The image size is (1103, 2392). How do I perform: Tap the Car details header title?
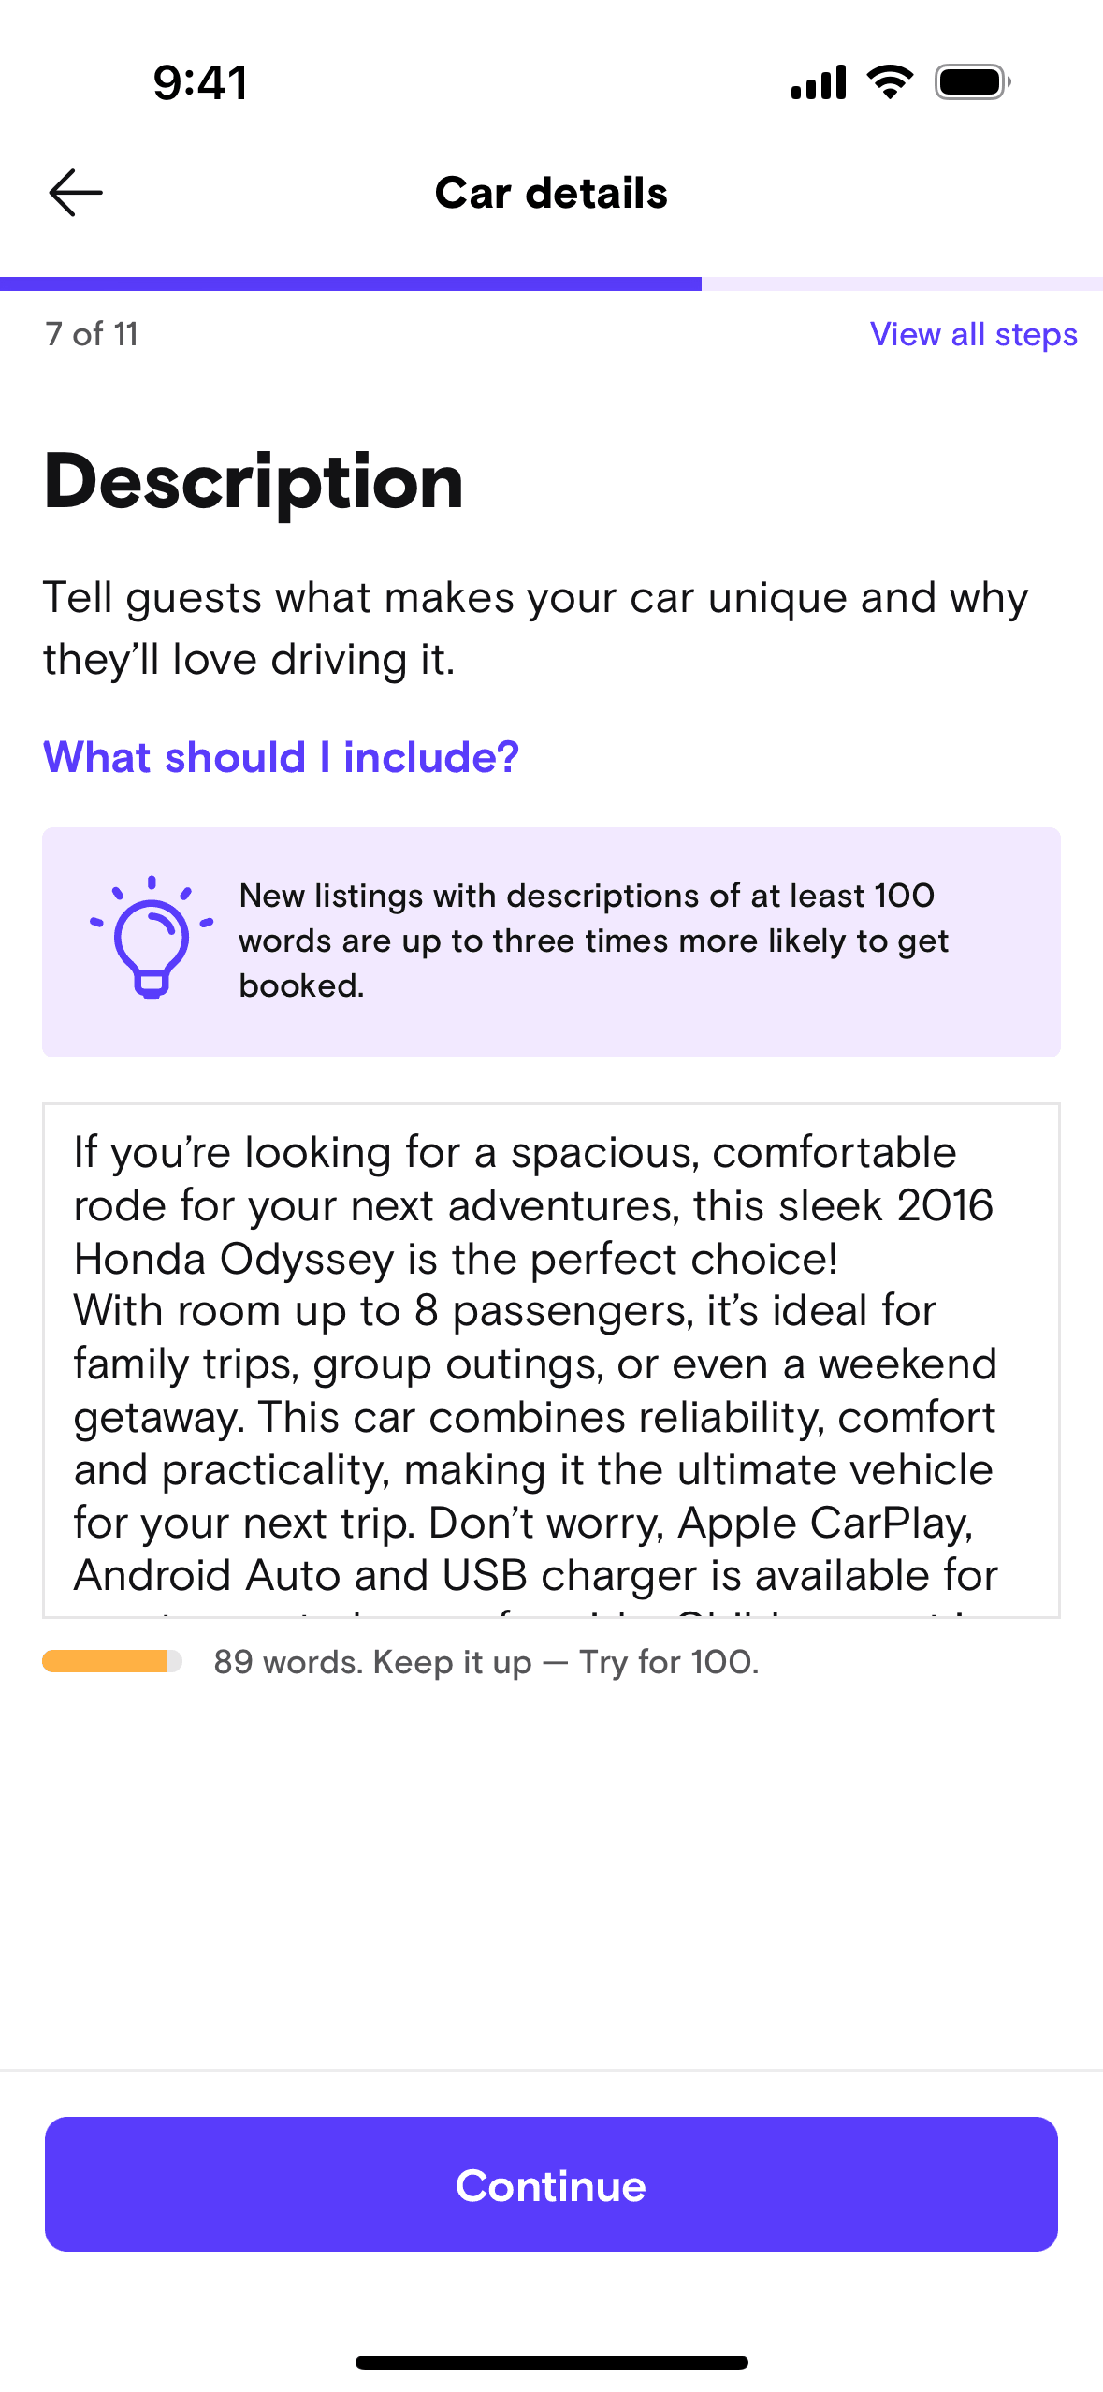[x=551, y=193]
